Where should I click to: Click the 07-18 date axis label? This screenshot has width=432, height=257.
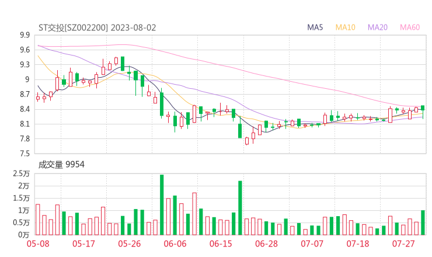pos(358,244)
